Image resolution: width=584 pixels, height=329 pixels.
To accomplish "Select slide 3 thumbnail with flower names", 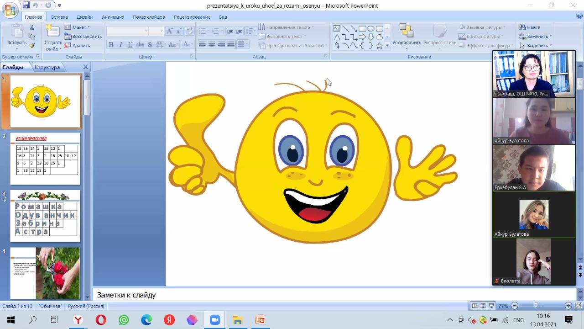I will [45, 217].
